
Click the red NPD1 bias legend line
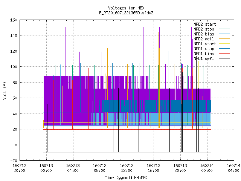tap(224, 54)
